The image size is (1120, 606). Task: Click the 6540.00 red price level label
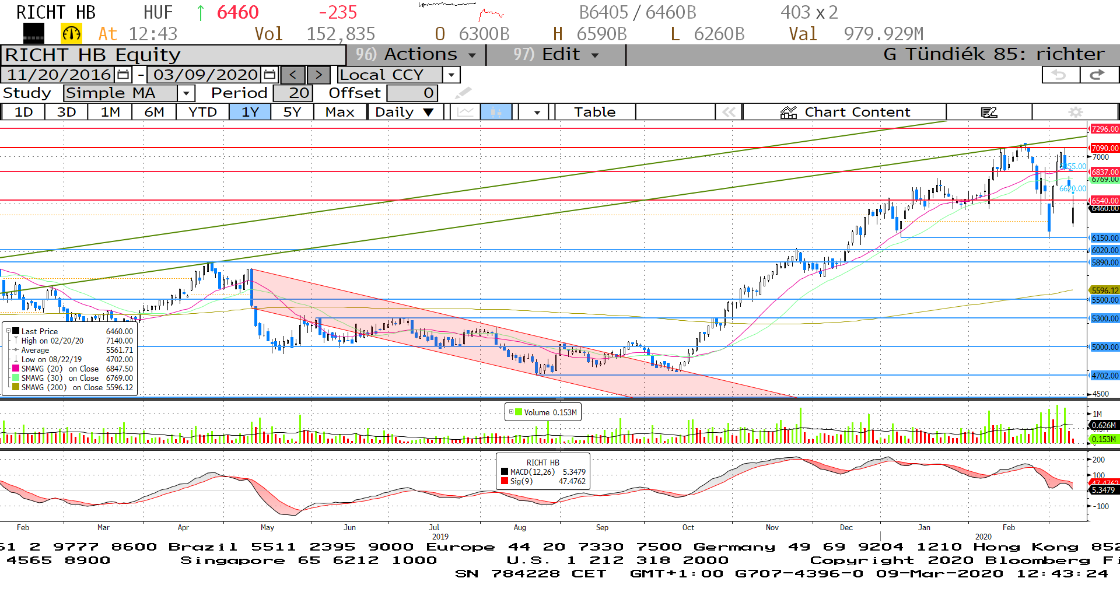click(x=1105, y=201)
